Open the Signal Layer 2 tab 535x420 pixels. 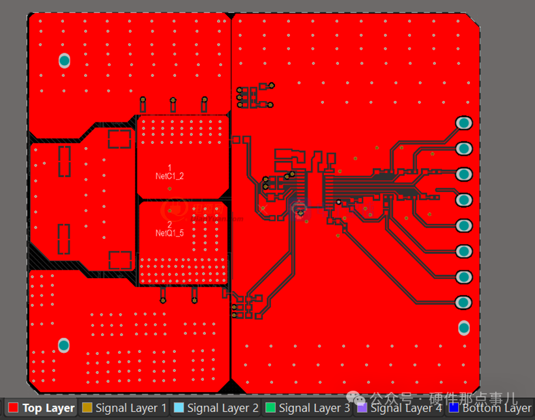[x=223, y=408]
